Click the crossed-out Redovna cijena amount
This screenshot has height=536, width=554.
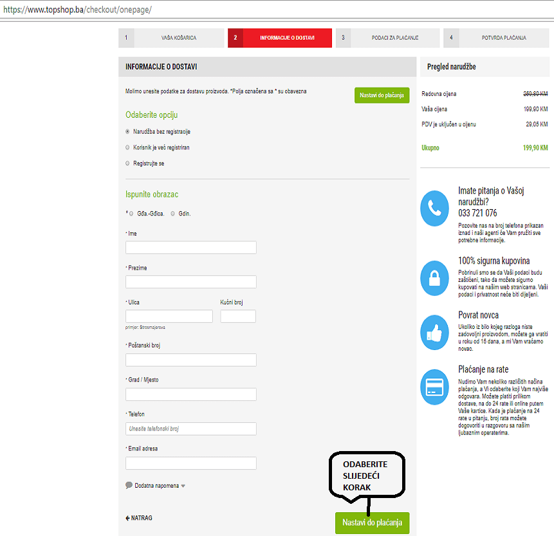tap(535, 94)
